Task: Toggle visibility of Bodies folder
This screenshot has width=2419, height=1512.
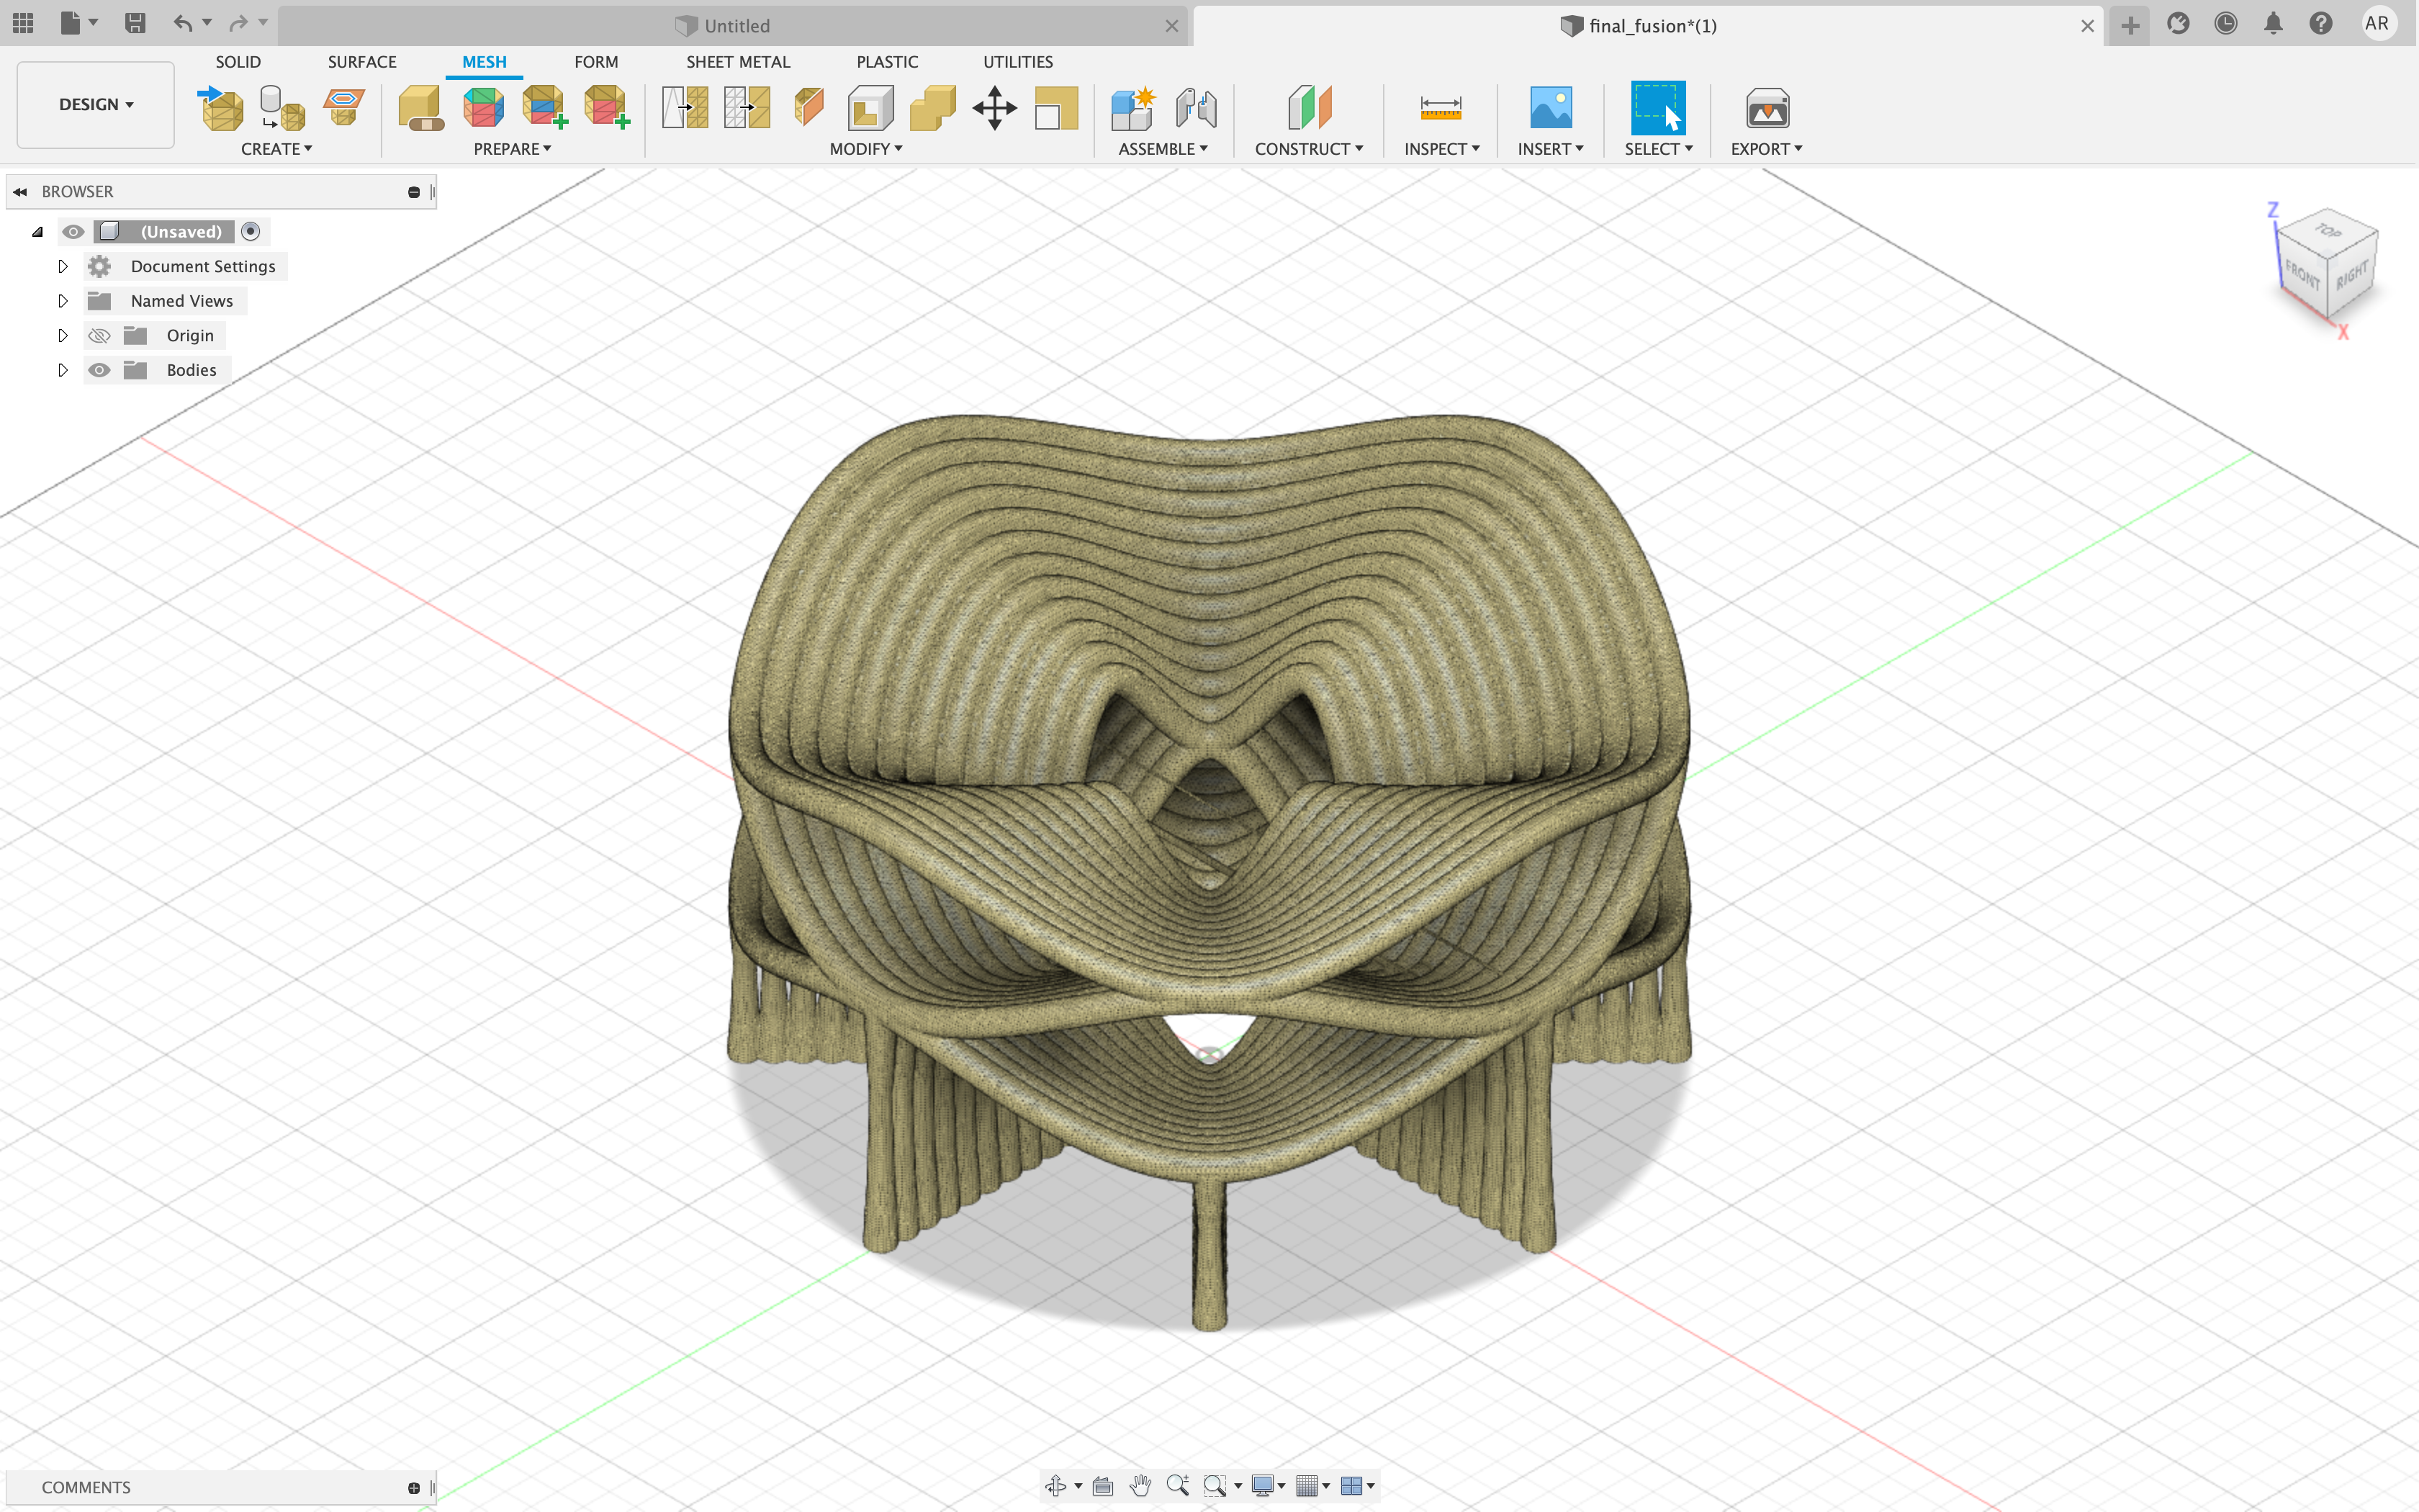Action: 99,370
